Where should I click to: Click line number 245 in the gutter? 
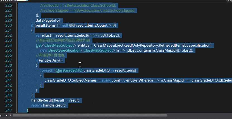8,100
